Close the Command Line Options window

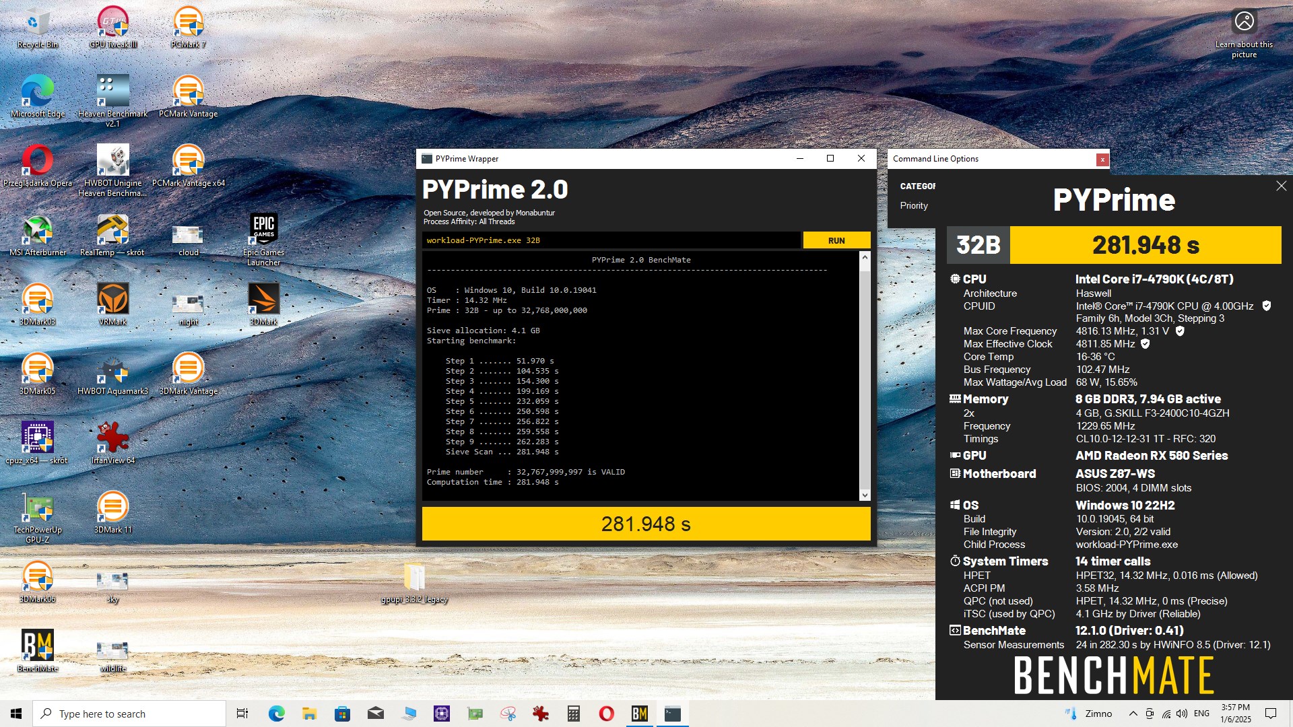[1102, 160]
